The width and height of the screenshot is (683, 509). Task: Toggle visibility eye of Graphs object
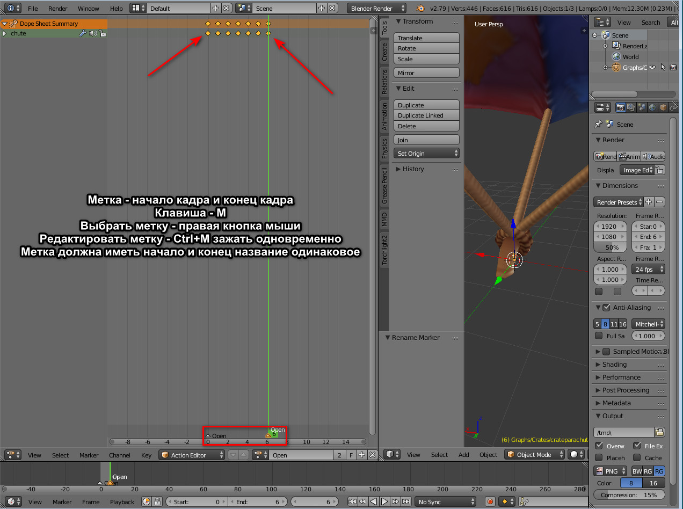click(x=652, y=67)
